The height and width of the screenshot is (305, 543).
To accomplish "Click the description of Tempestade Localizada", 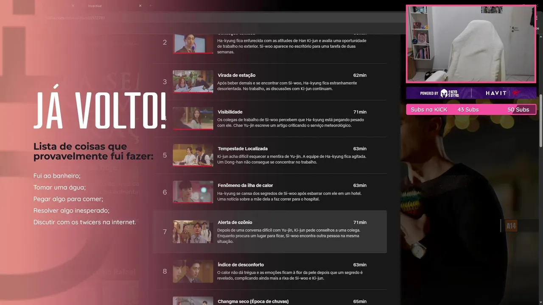I will (x=291, y=159).
